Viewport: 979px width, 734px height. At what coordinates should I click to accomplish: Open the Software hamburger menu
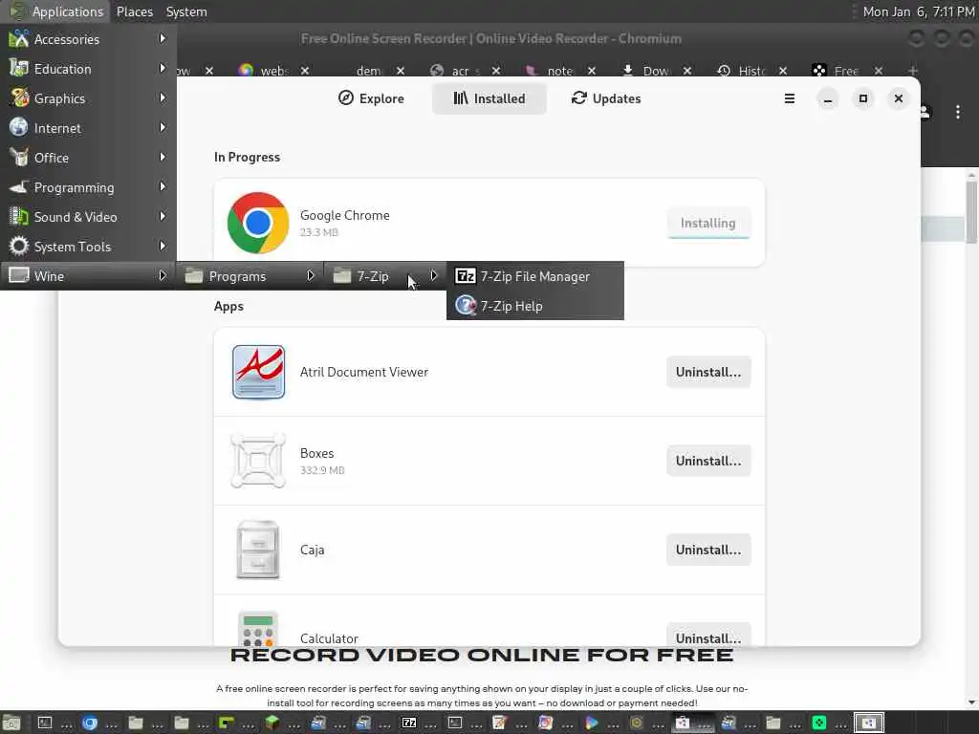[789, 98]
